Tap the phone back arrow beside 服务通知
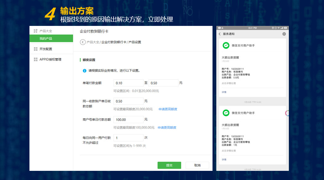Screen dimensions: 324x180 (220, 34)
